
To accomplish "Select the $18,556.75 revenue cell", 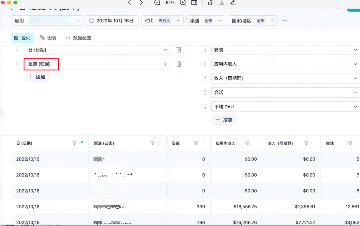I will pyautogui.click(x=245, y=207).
